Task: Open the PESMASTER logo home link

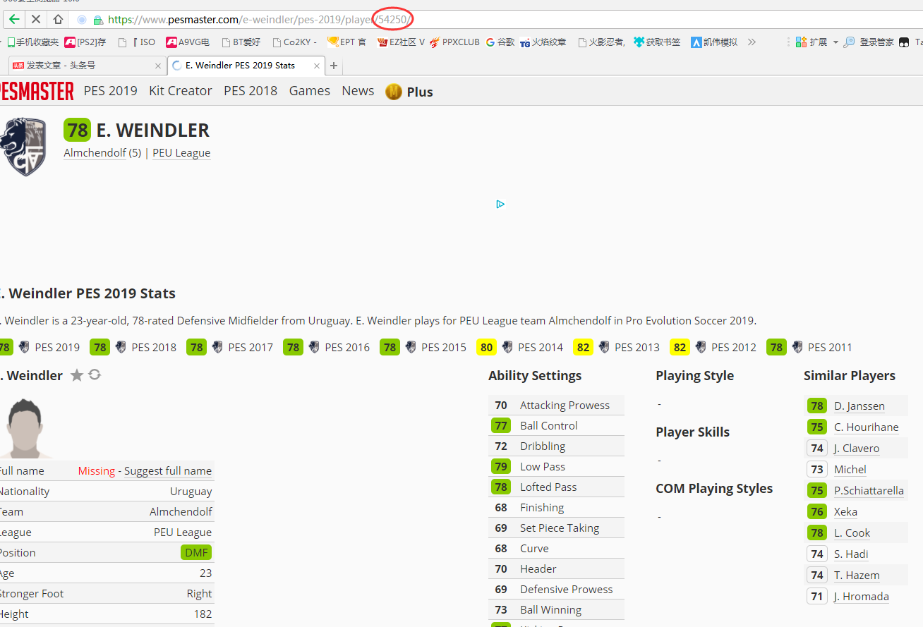Action: click(36, 91)
